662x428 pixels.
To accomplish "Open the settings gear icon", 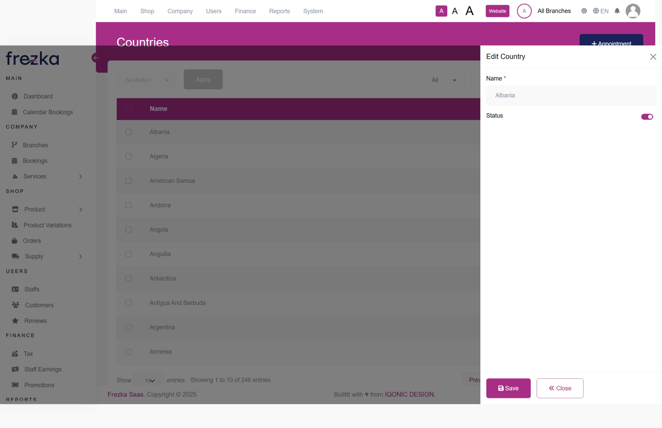I will [x=584, y=11].
